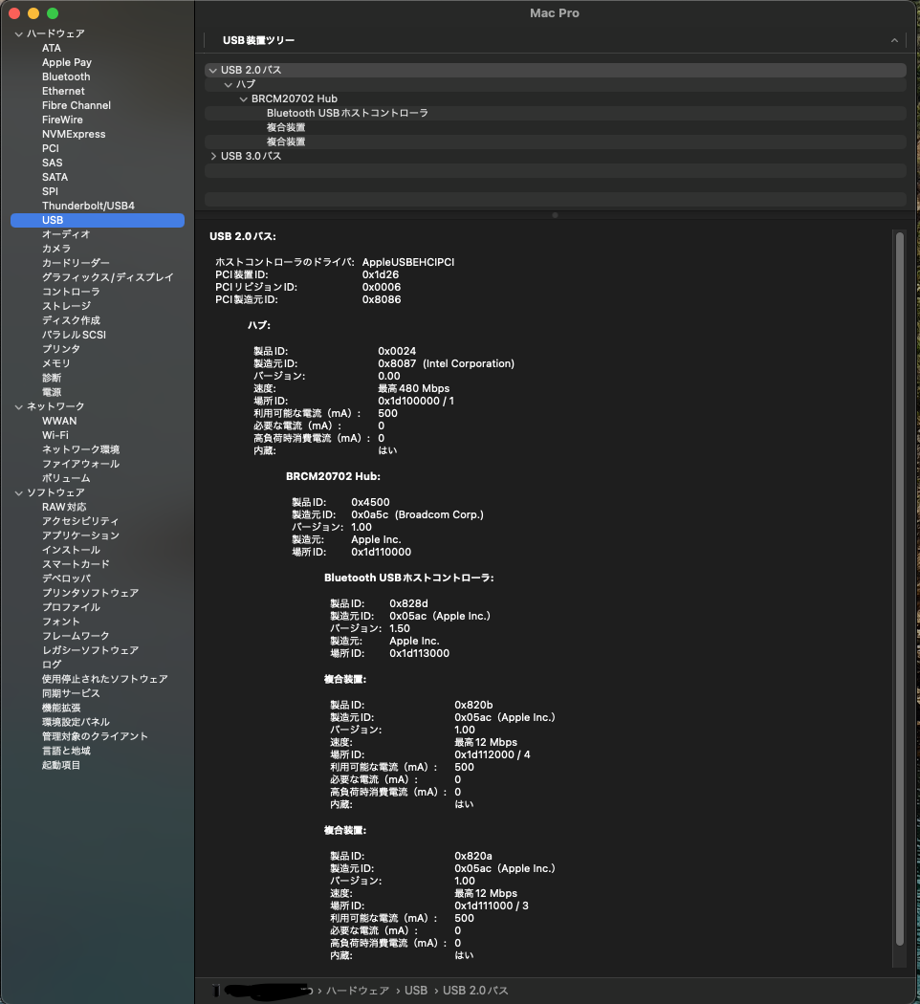Click the split pane divider handle
Viewport: 920px width, 1004px height.
pyautogui.click(x=555, y=215)
